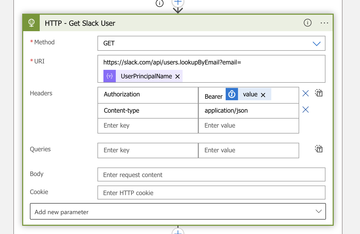Remove the value token from Authorization header

263,95
